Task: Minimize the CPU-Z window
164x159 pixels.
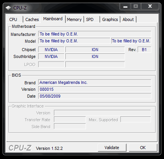Action: coord(125,6)
